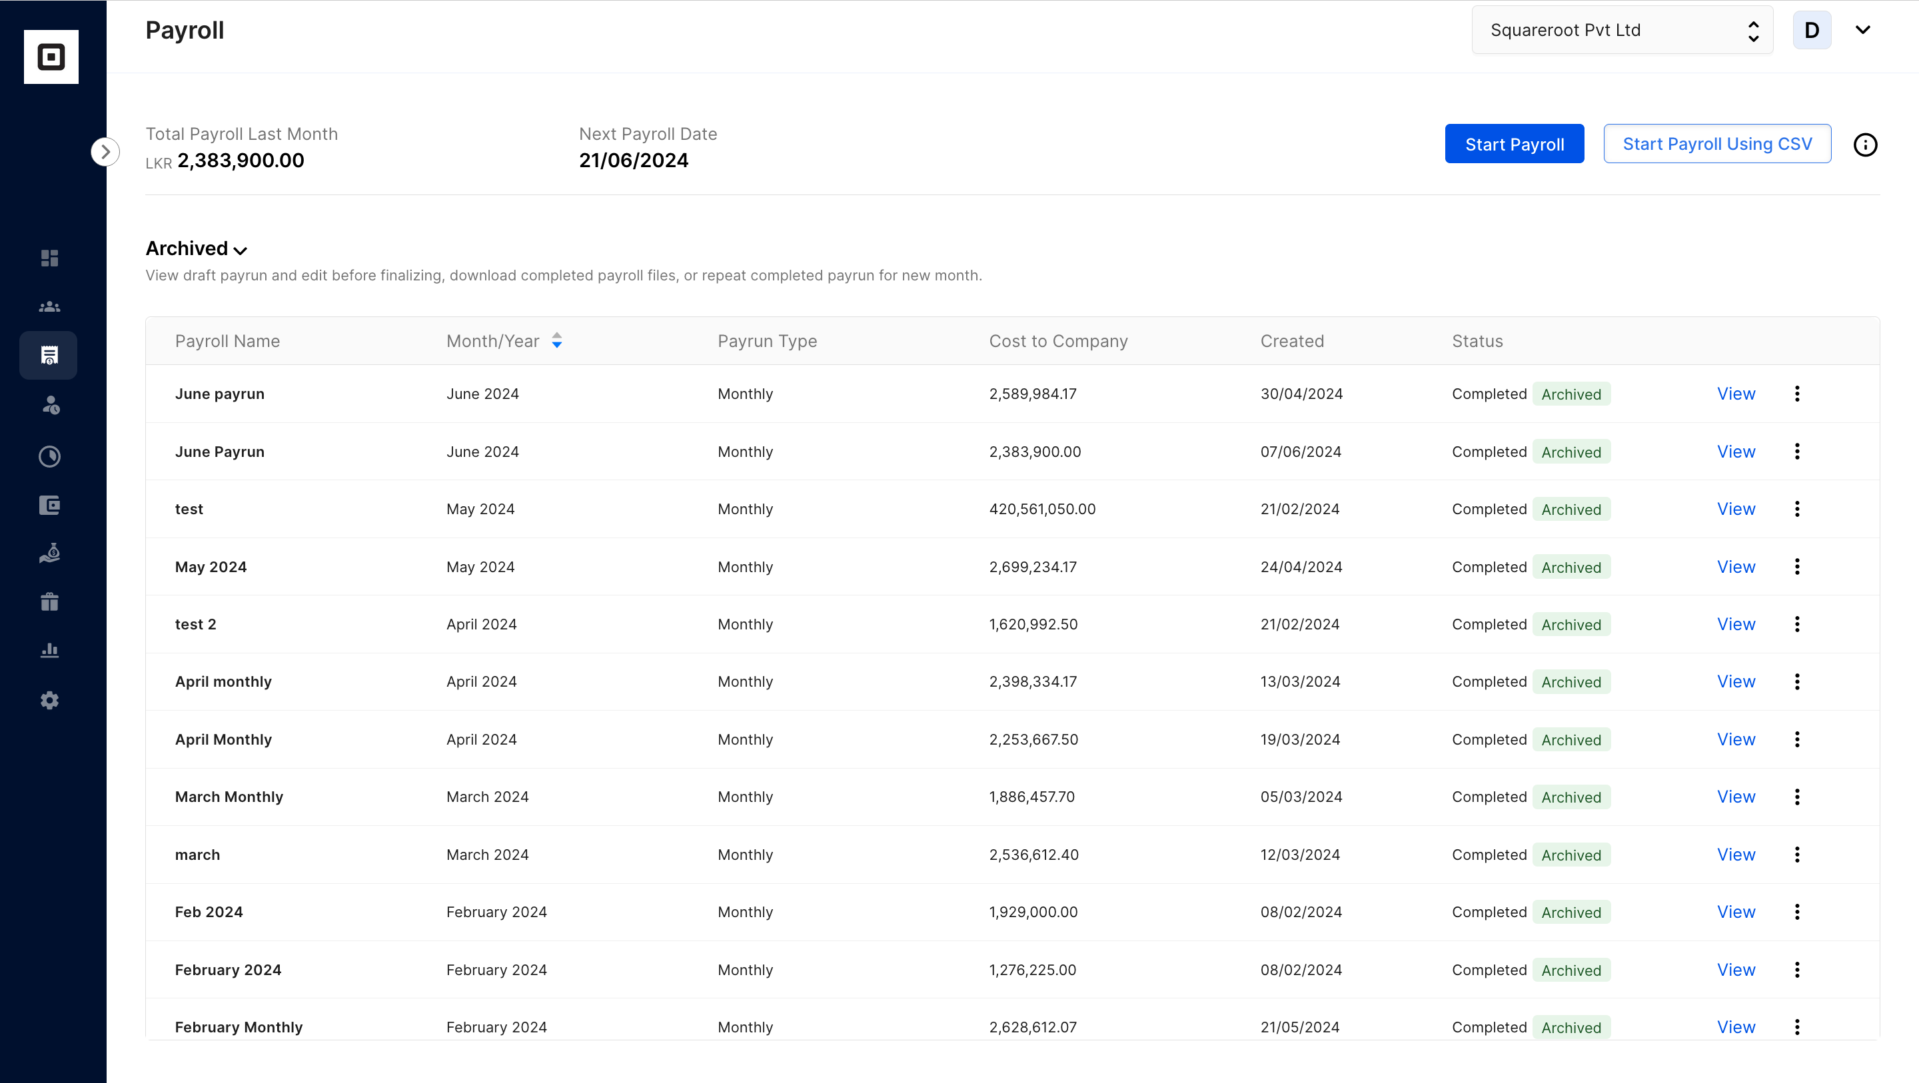This screenshot has width=1919, height=1083.
Task: View the June Payrun created 07/06/2024
Action: click(1736, 452)
